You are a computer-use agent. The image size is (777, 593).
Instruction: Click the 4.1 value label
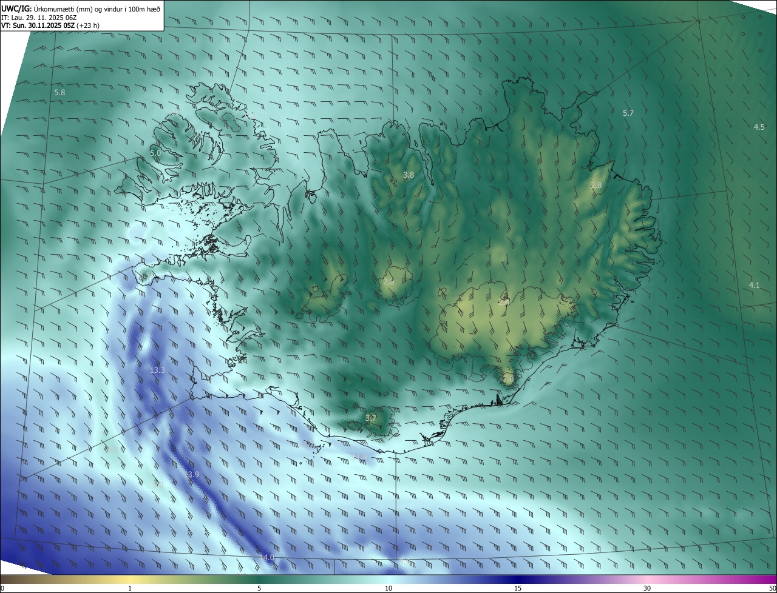coord(754,285)
